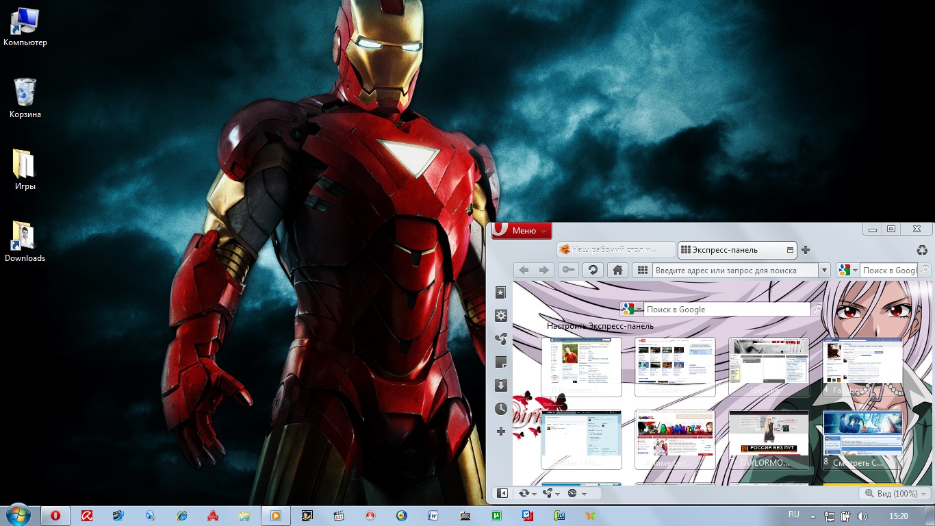Image resolution: width=935 pixels, height=526 pixels.
Task: Open YouTube speed dial thumbnail
Action: pos(675,366)
